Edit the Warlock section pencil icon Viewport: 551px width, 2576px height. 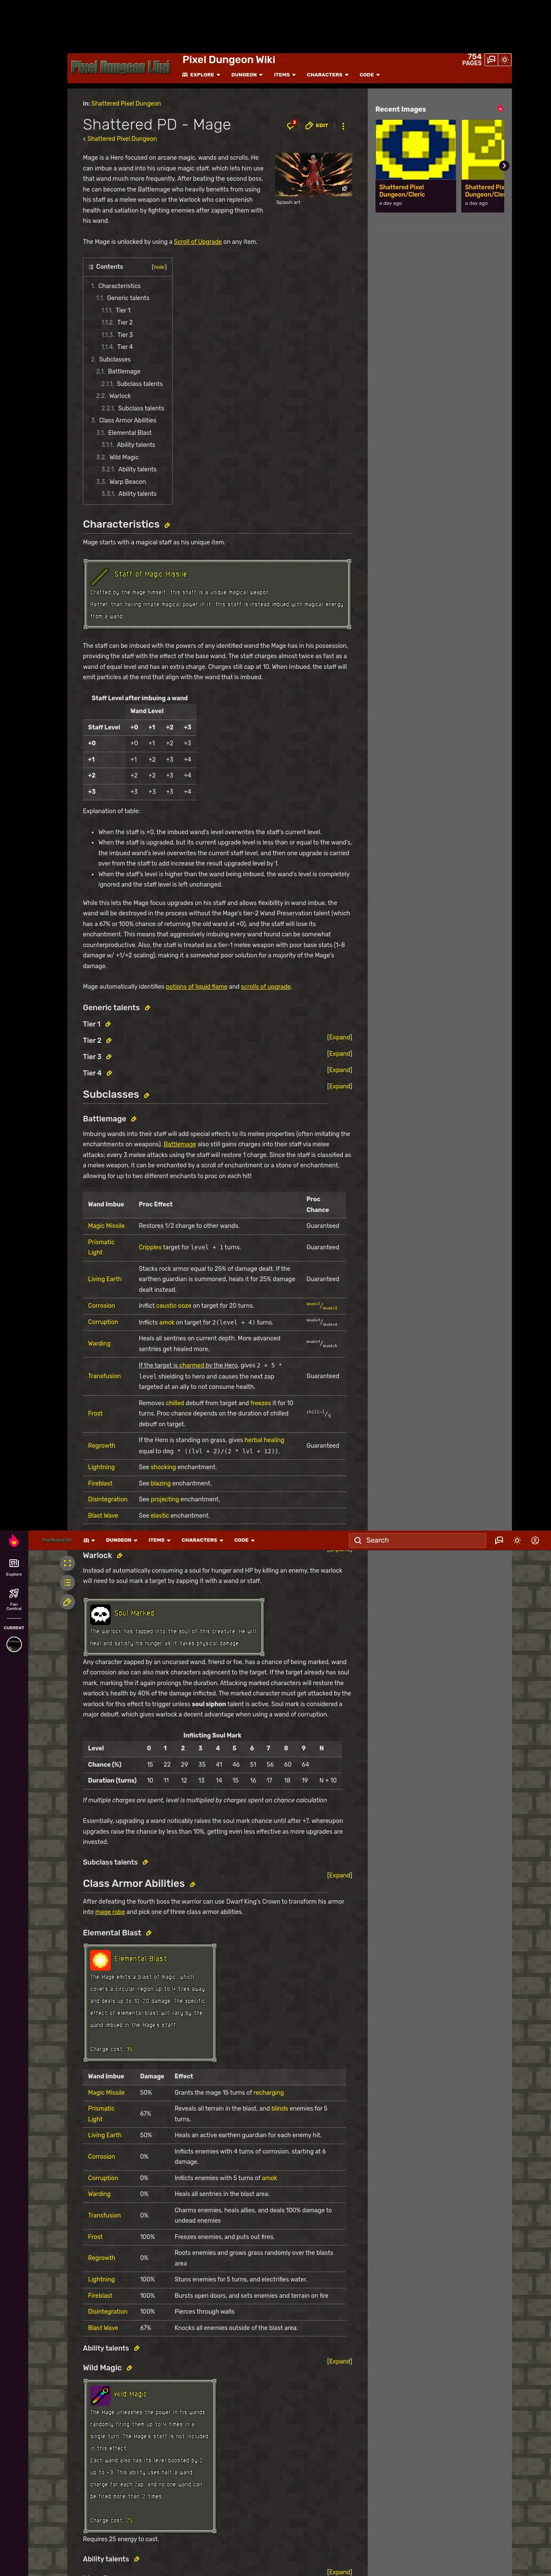119,1556
